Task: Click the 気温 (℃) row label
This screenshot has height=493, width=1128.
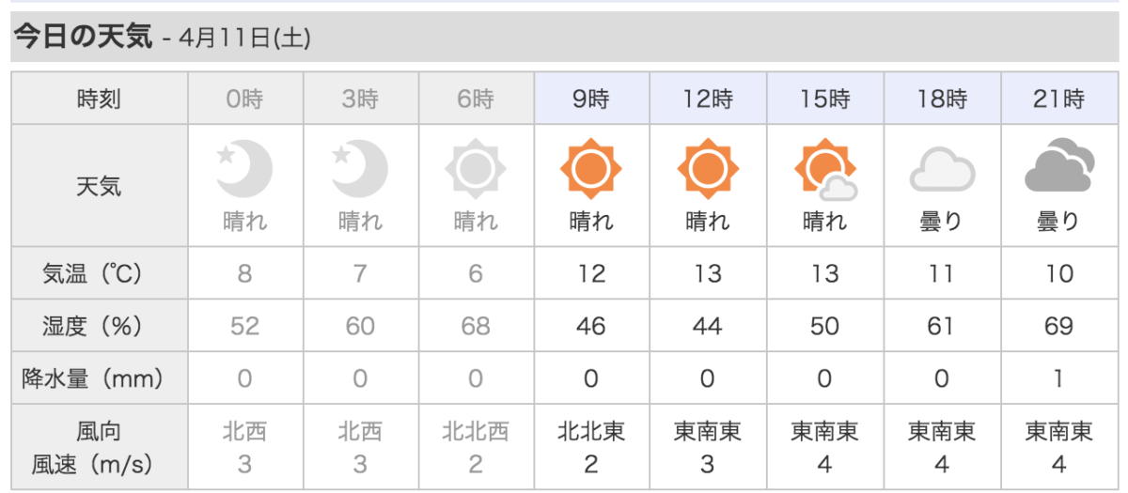Action: (x=99, y=273)
